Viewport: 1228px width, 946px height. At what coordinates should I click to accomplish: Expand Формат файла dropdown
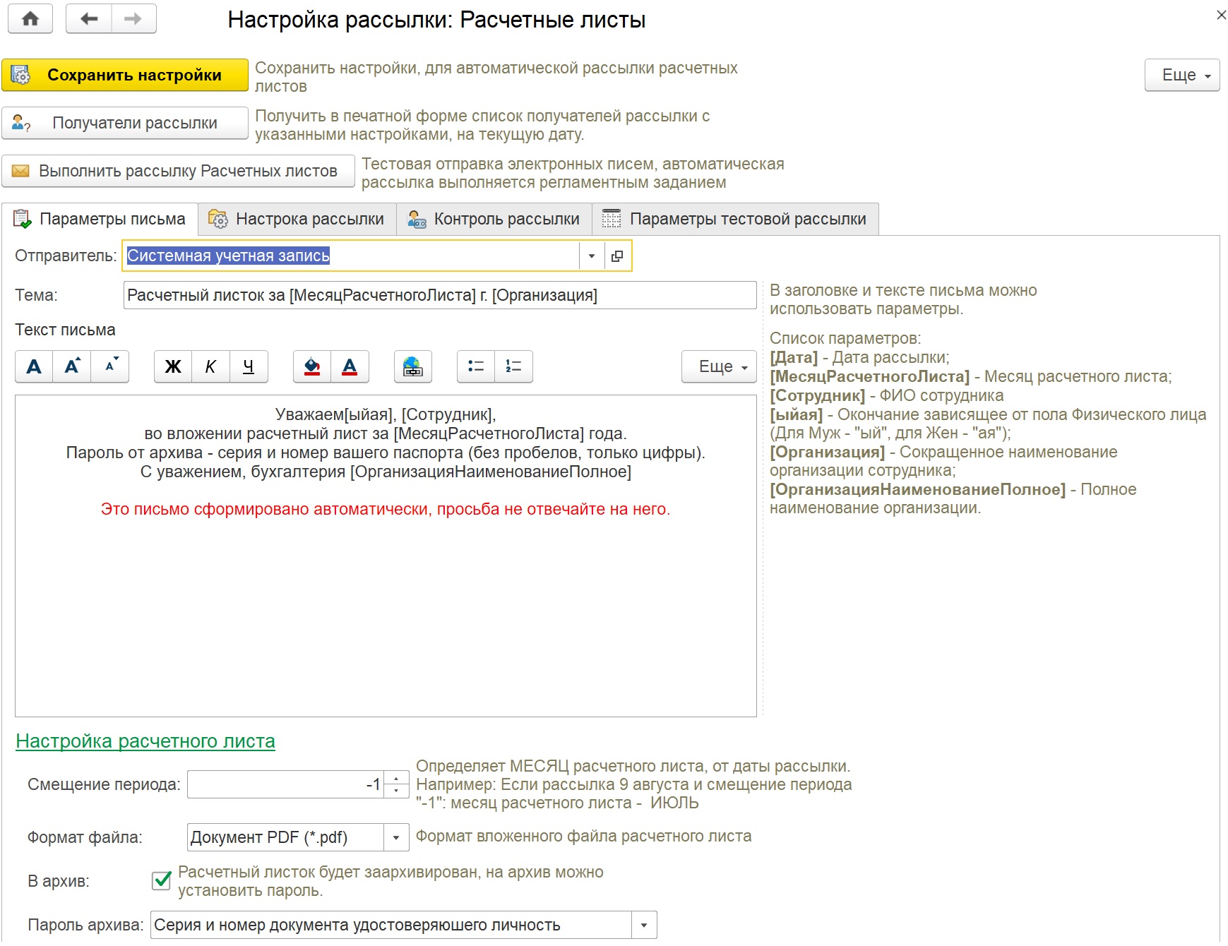pyautogui.click(x=396, y=837)
